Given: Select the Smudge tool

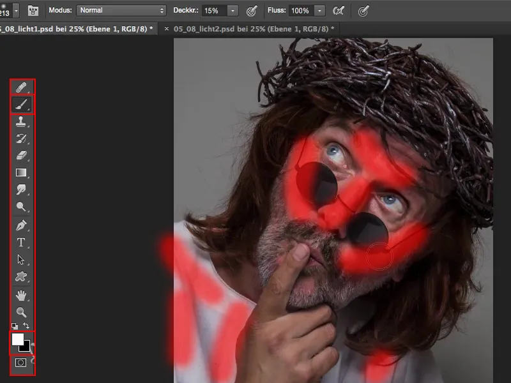Looking at the screenshot, I should pos(21,189).
